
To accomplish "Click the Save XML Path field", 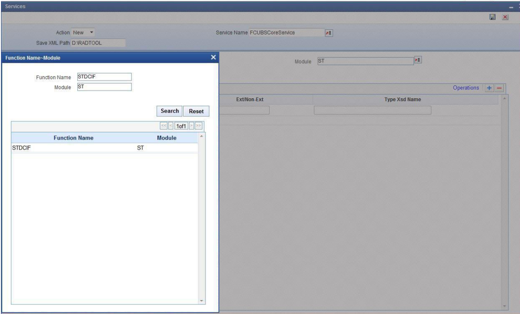I will (x=98, y=43).
